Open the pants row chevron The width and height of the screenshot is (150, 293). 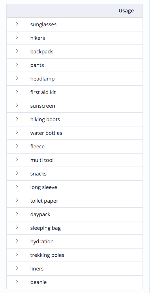click(x=17, y=64)
